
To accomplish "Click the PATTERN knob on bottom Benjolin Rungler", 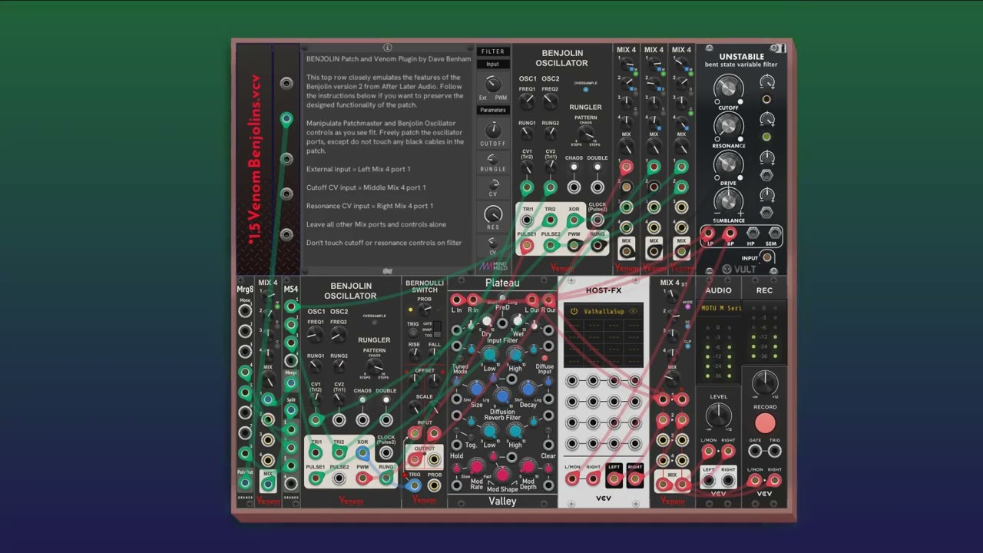I will pyautogui.click(x=374, y=366).
